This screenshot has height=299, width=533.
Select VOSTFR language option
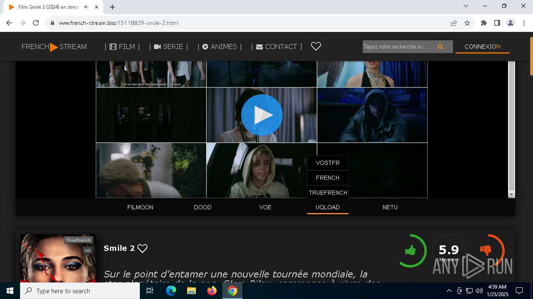(x=328, y=163)
